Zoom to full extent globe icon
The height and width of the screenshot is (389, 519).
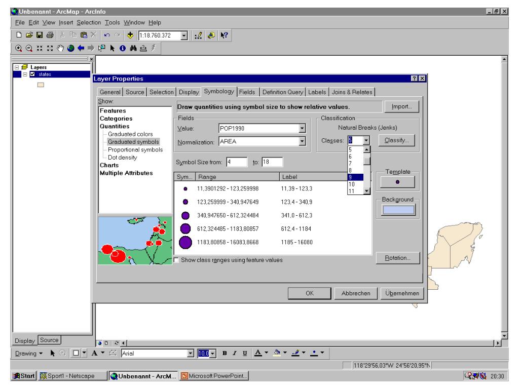point(70,48)
